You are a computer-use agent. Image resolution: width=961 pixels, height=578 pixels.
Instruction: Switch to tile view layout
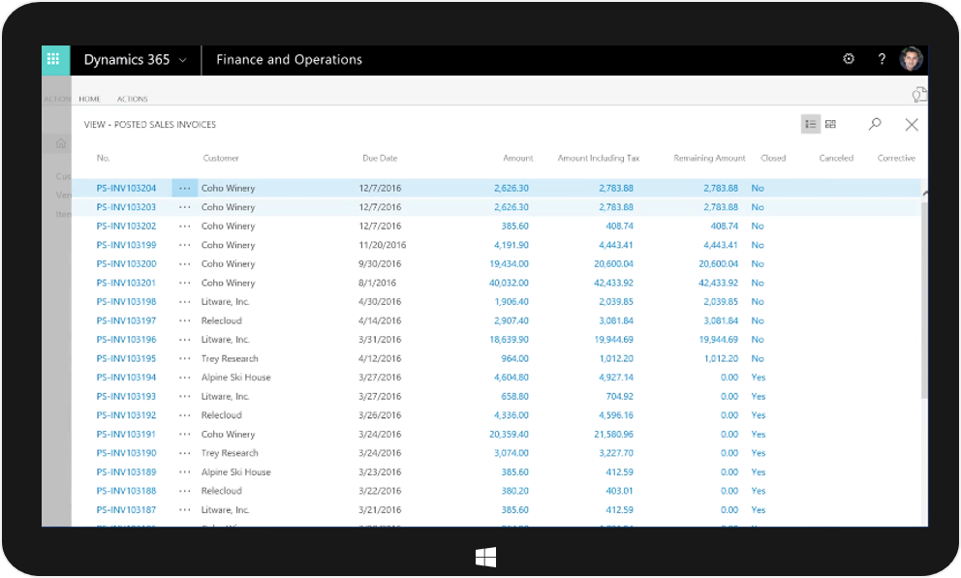(831, 124)
